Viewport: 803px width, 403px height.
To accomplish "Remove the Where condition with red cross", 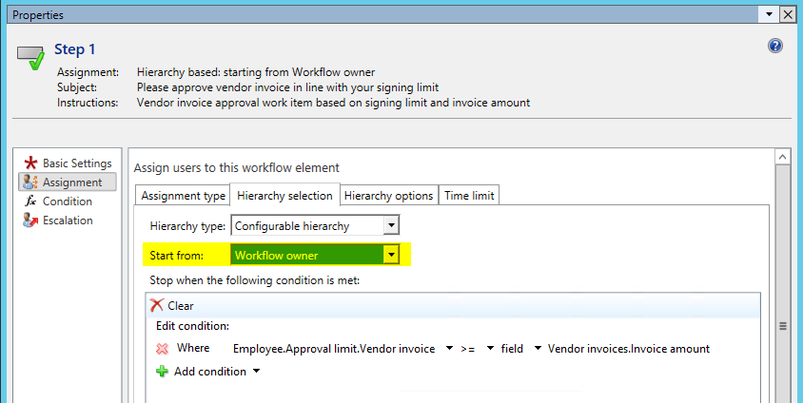I will [162, 349].
